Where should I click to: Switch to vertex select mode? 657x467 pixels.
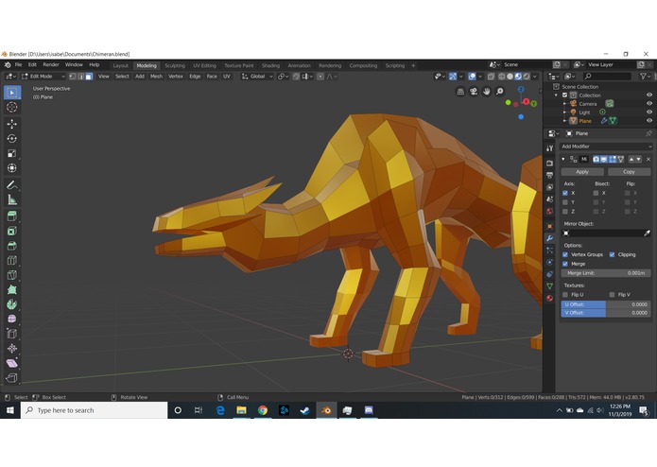pos(73,77)
